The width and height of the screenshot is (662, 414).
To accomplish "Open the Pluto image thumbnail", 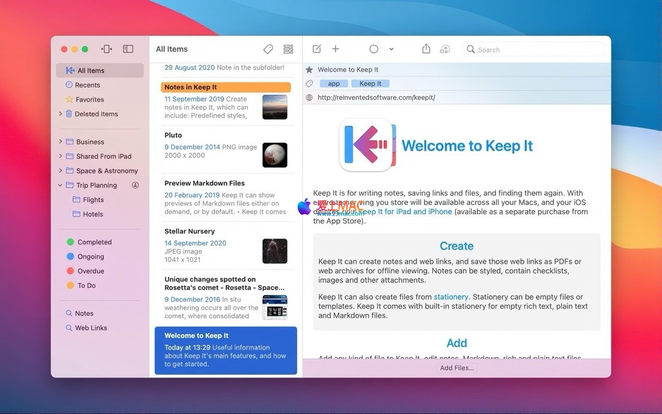I will [x=274, y=155].
